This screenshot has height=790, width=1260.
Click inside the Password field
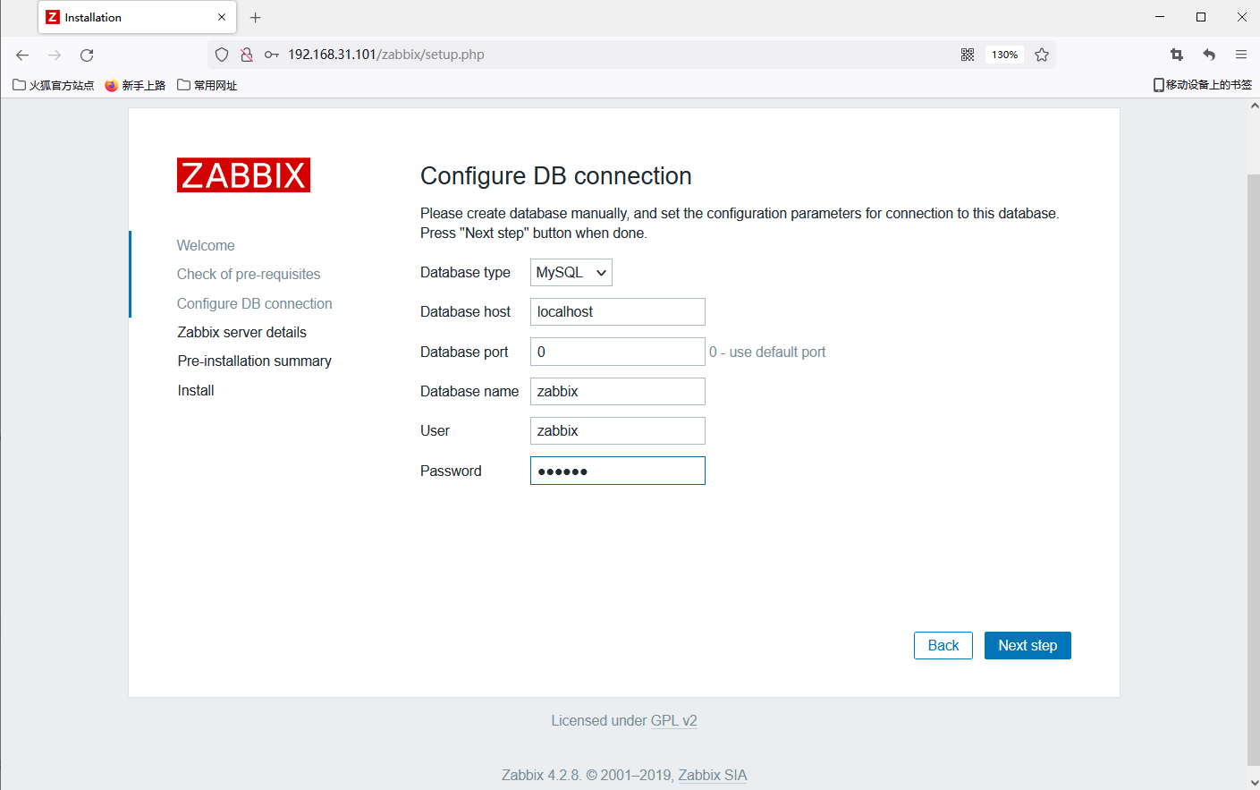pos(617,470)
